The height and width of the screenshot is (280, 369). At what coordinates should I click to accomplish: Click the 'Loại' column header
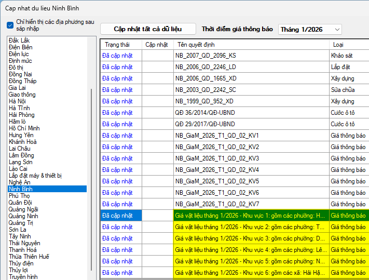(338, 45)
